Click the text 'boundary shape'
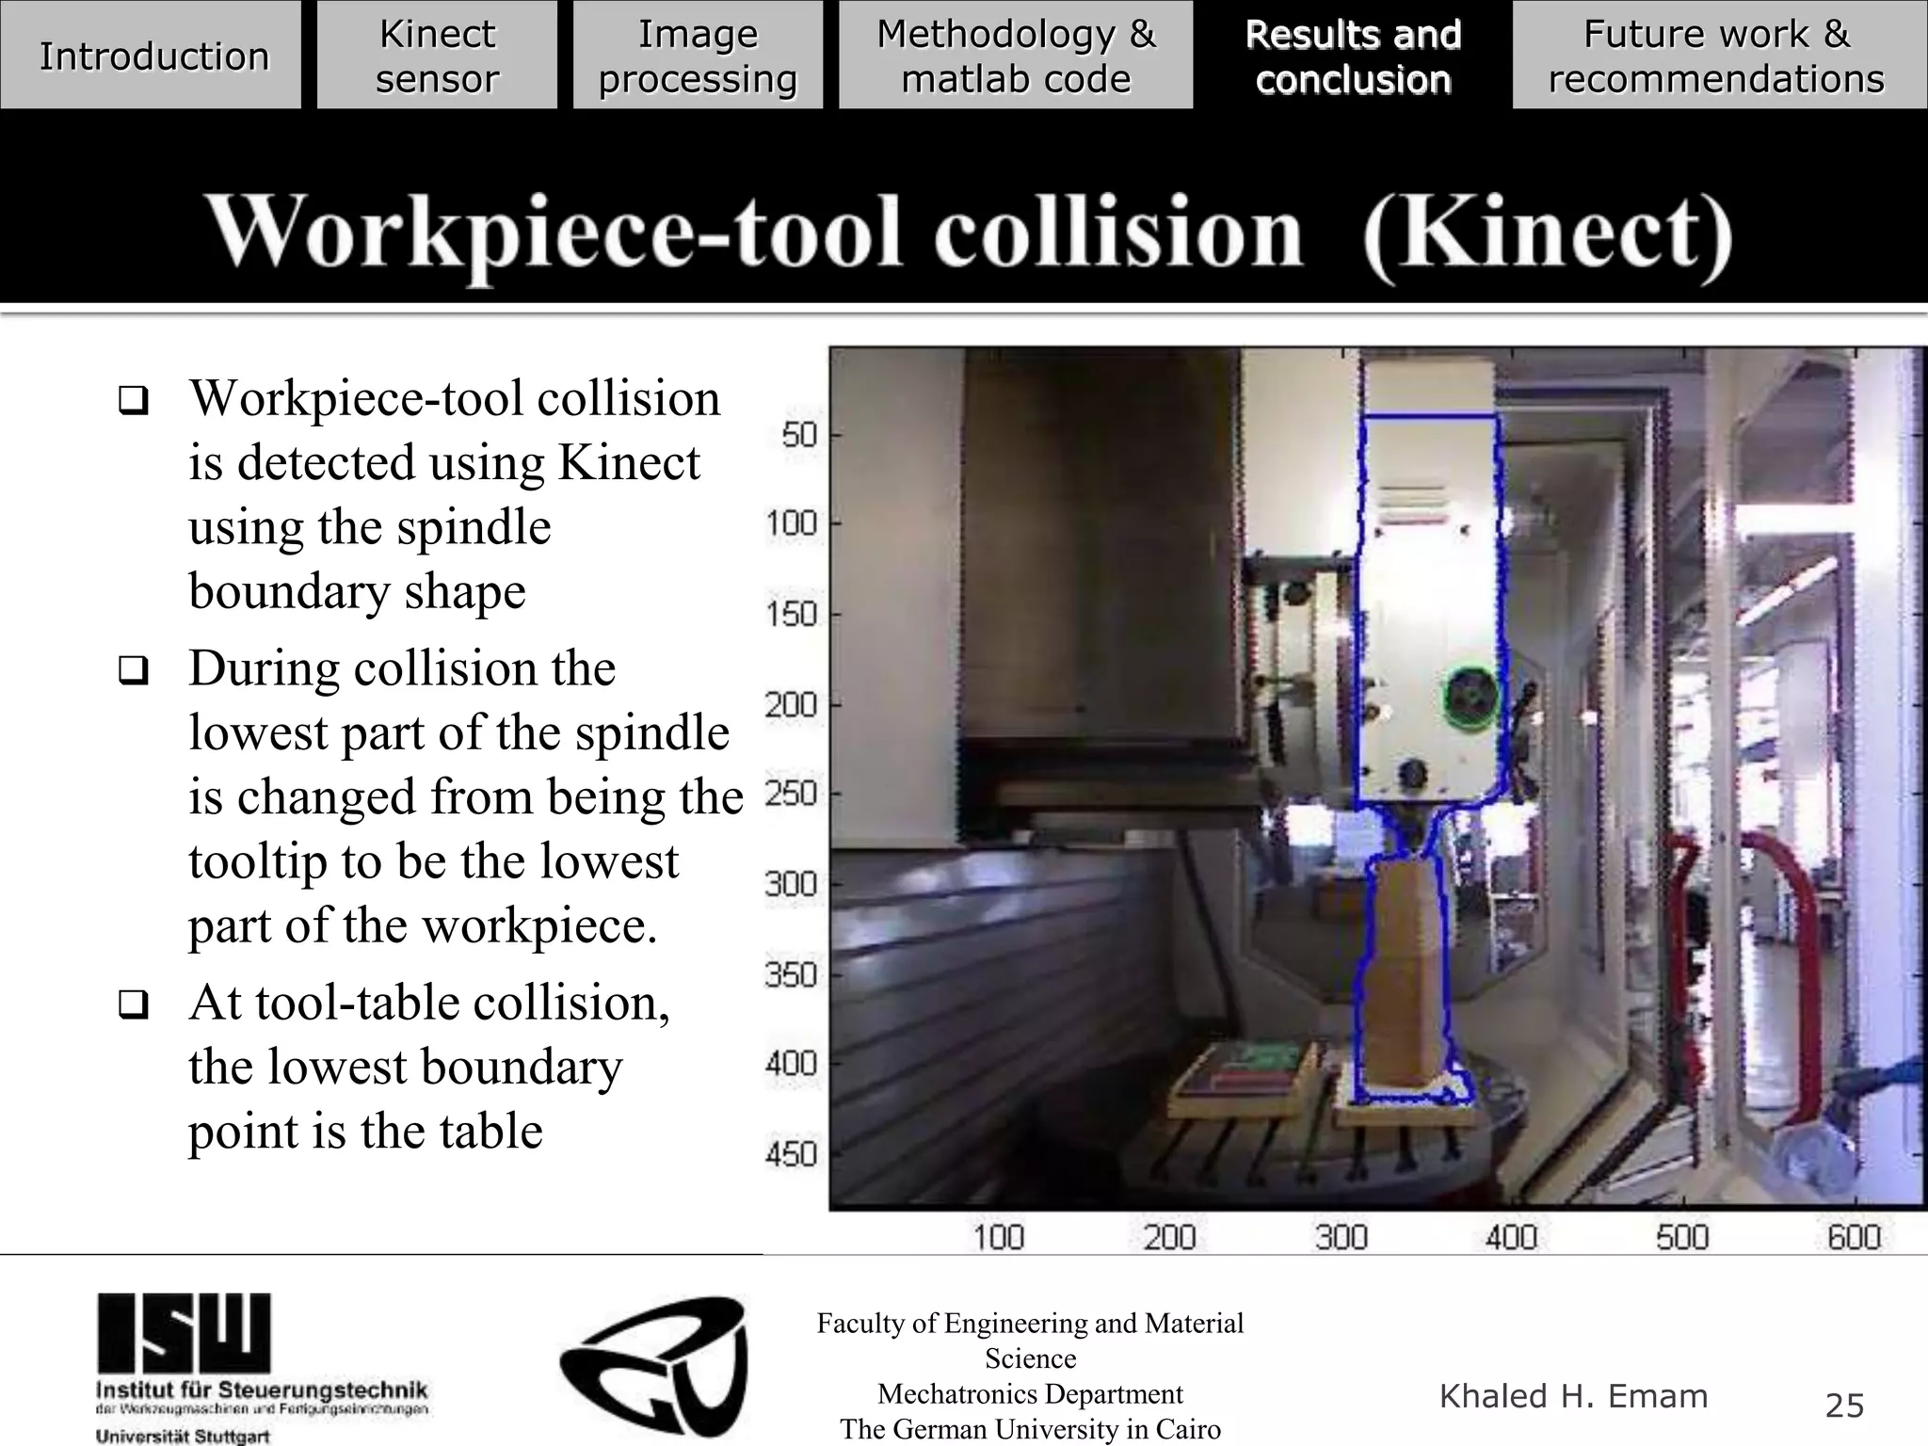The width and height of the screenshot is (1928, 1446). pyautogui.click(x=357, y=592)
